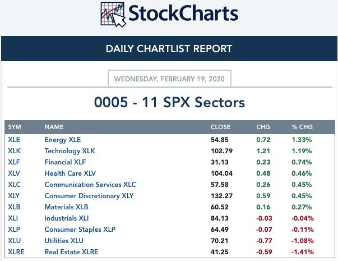Sort by the NAME column header

(54, 127)
